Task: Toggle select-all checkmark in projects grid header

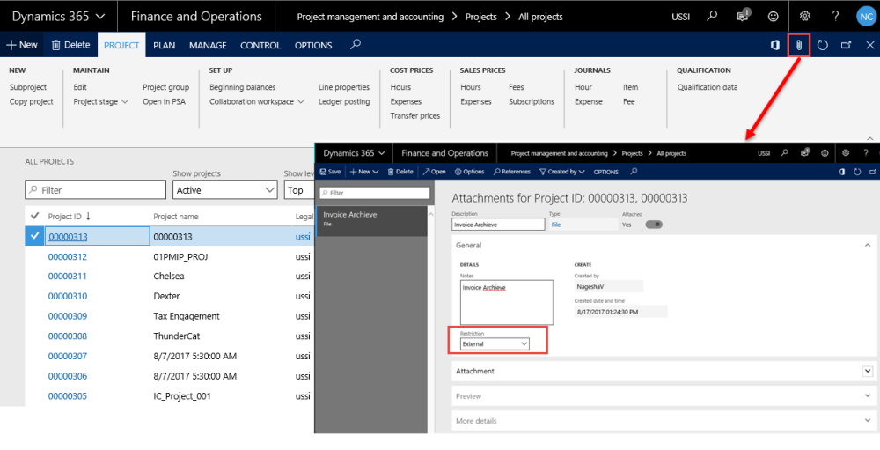Action: coord(34,217)
